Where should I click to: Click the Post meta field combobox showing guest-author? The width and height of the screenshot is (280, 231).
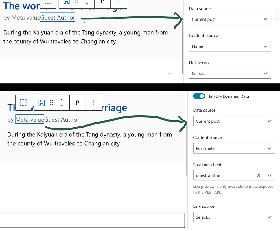point(234,175)
